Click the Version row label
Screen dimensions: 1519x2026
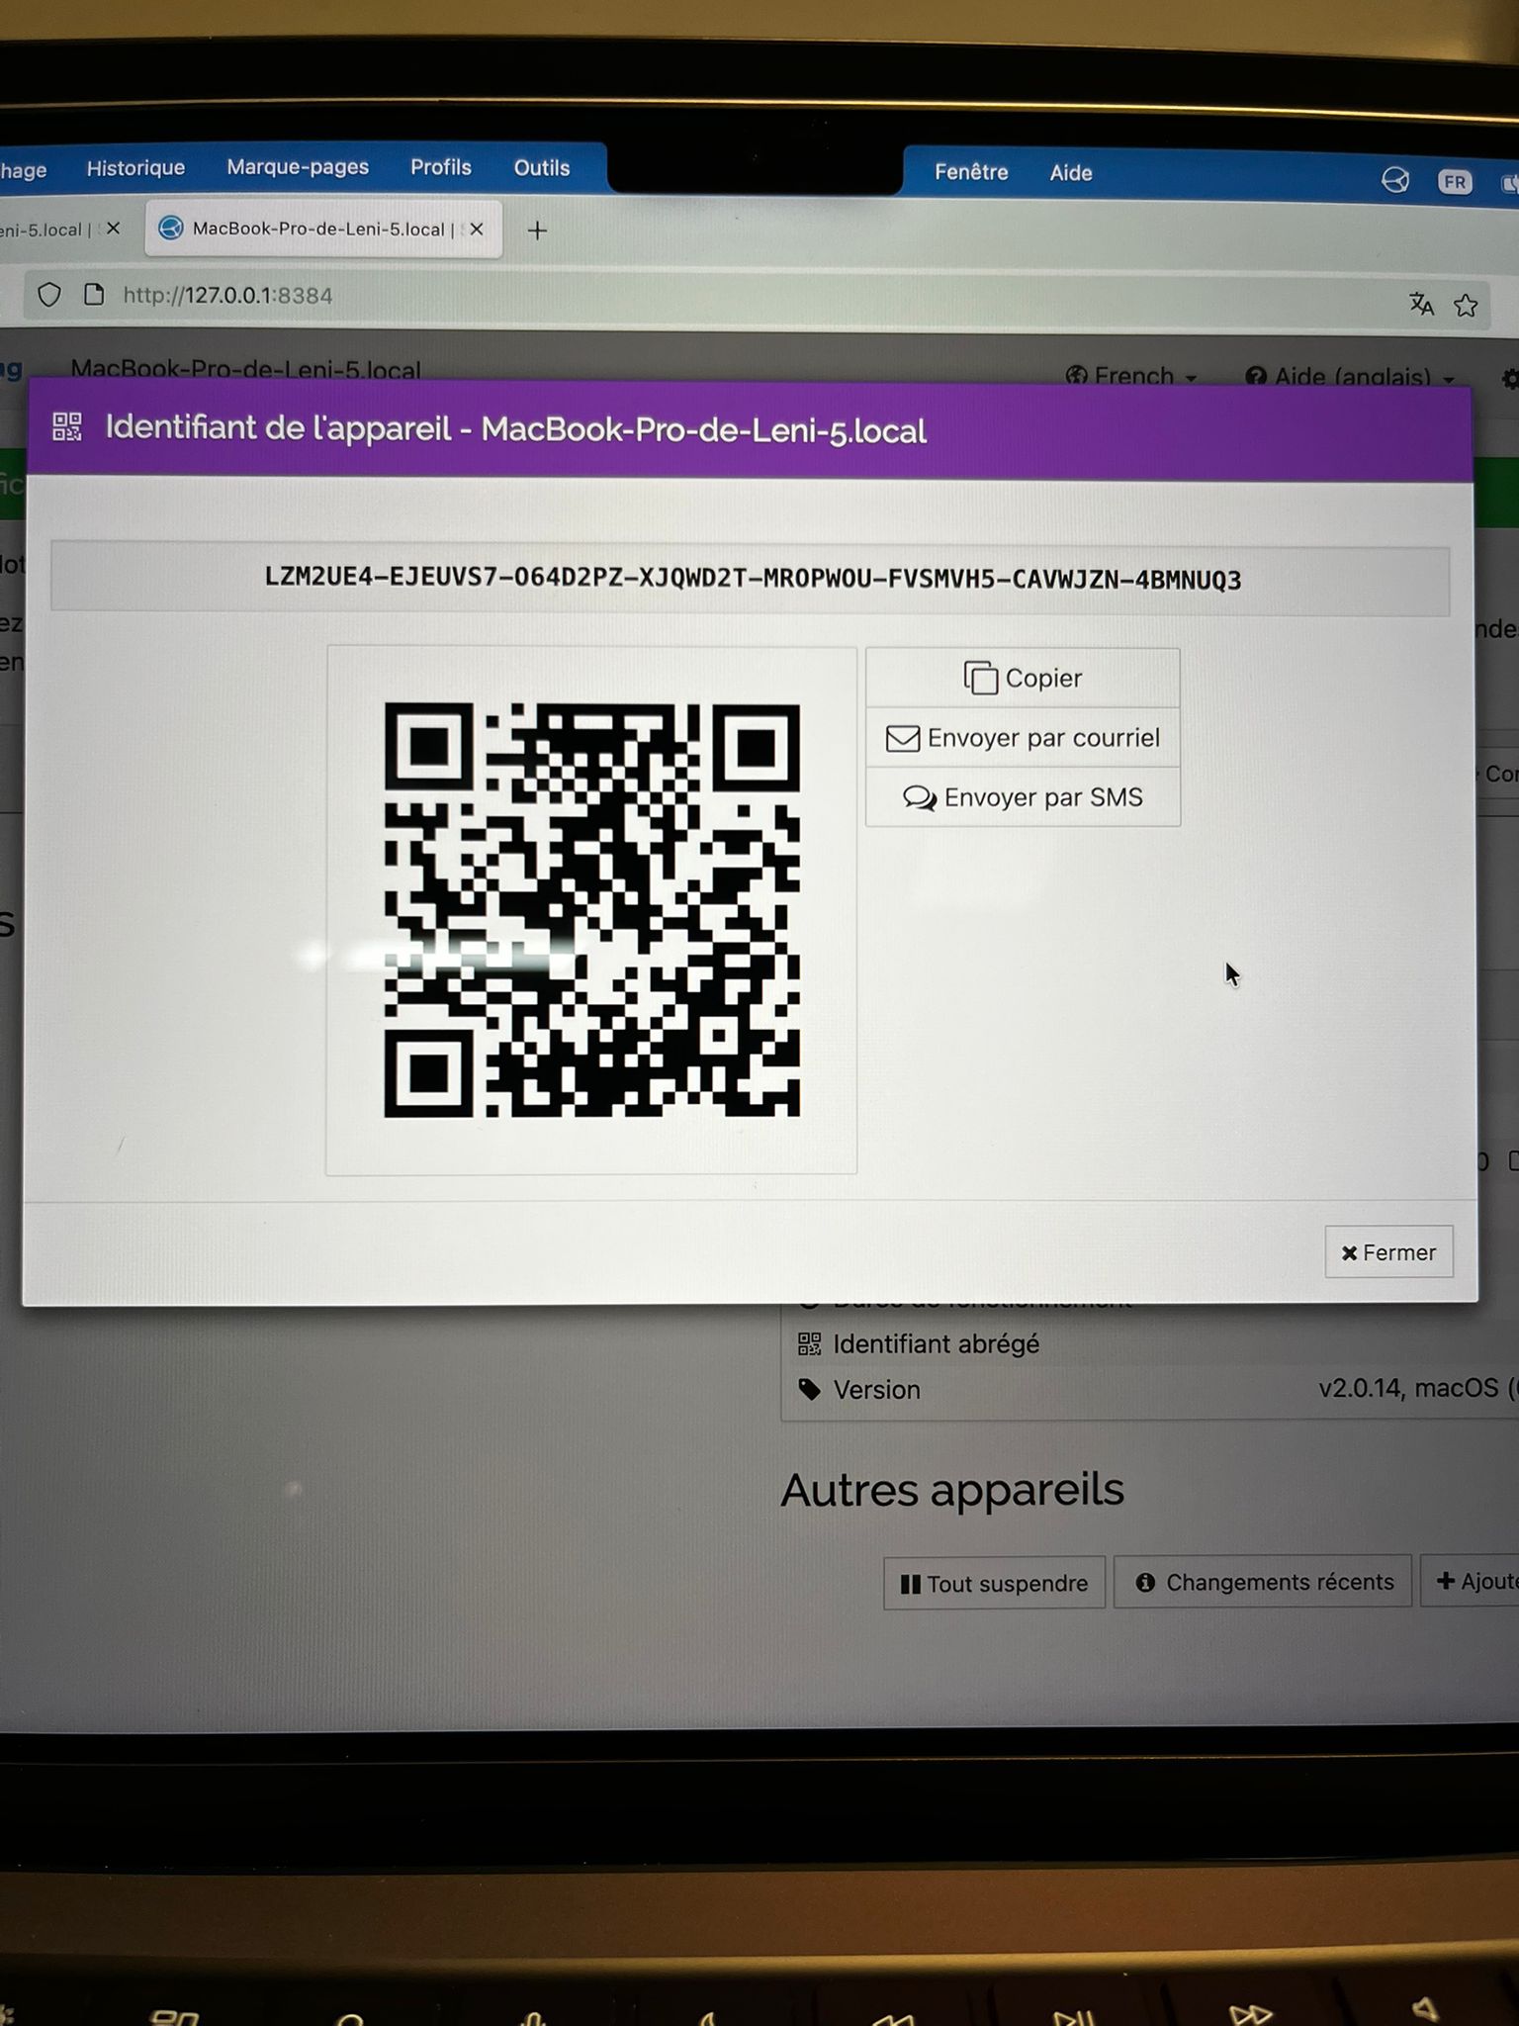pyautogui.click(x=876, y=1390)
